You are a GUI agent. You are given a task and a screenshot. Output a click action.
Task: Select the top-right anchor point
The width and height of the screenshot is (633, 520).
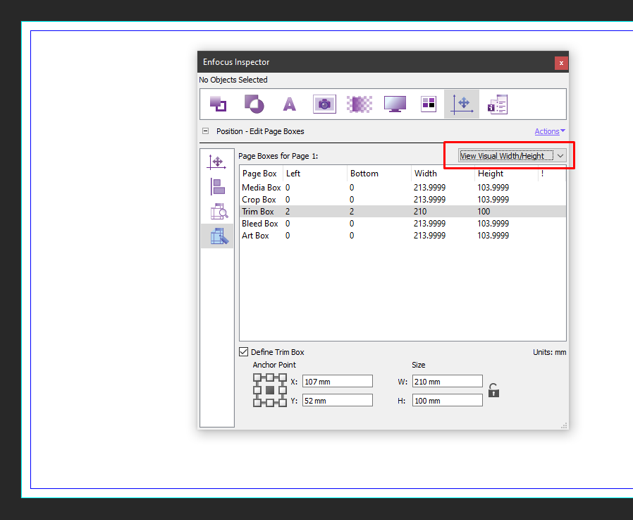283,377
